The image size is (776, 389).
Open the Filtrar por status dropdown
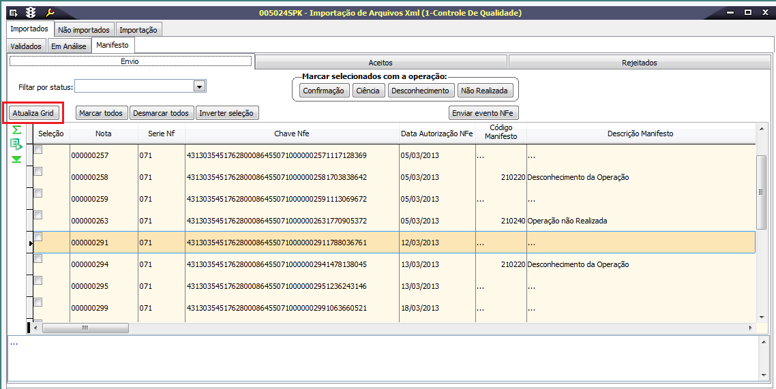click(x=199, y=87)
